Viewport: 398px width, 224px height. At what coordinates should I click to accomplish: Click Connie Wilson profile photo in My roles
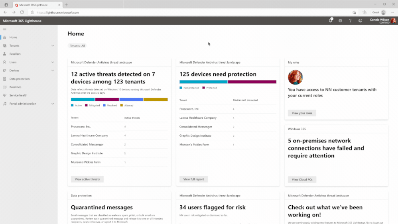coord(296,77)
